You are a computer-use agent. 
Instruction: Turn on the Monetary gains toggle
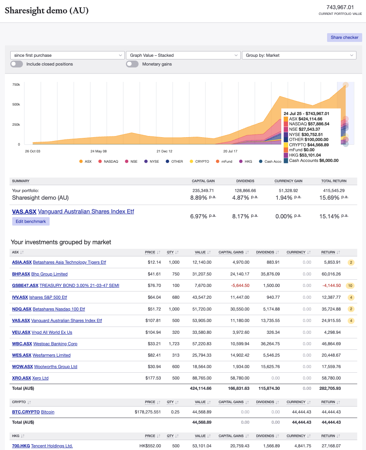[132, 64]
